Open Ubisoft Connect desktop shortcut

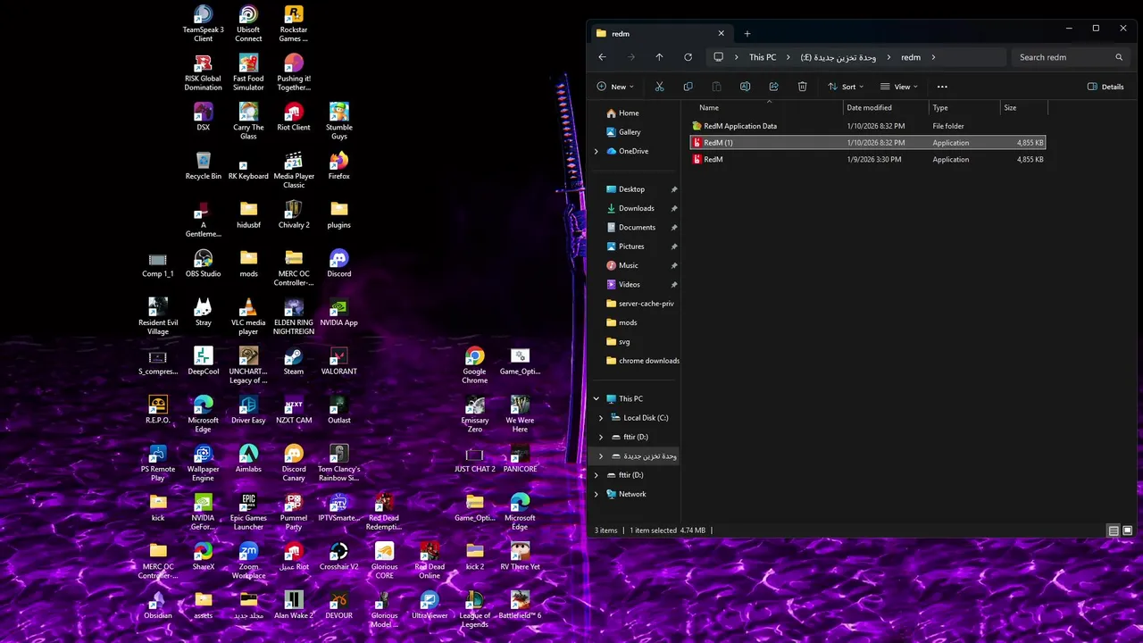pyautogui.click(x=248, y=23)
